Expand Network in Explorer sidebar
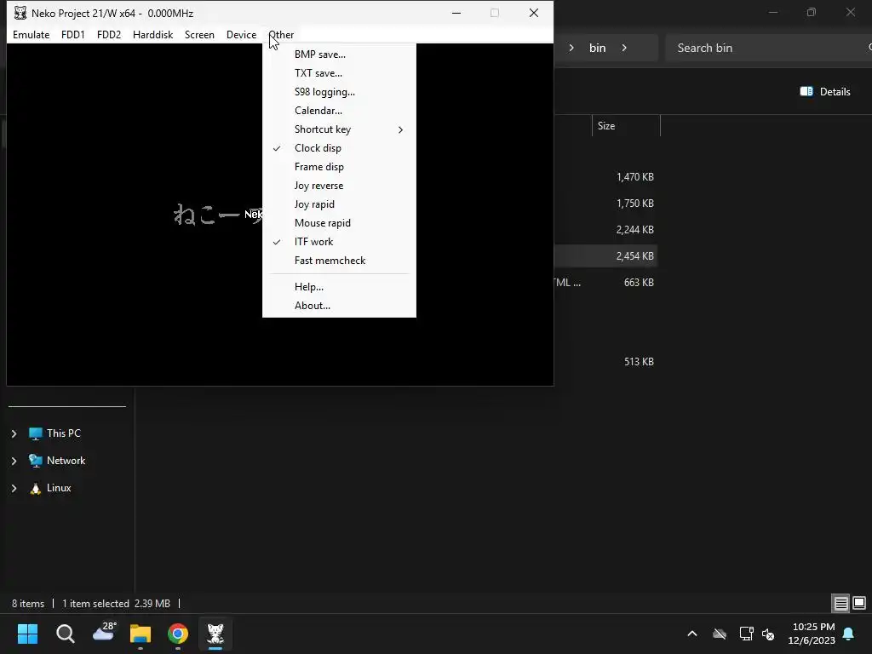The width and height of the screenshot is (872, 654). (14, 461)
